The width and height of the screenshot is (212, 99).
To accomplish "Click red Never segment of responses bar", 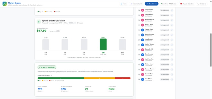I will 123,78.
